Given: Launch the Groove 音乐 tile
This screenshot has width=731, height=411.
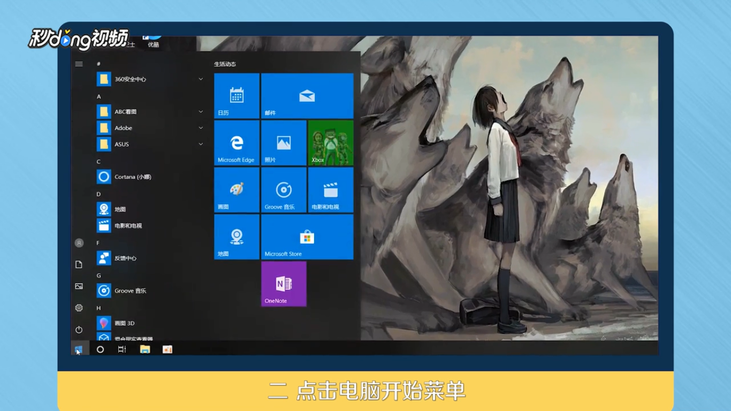Looking at the screenshot, I should (x=284, y=190).
